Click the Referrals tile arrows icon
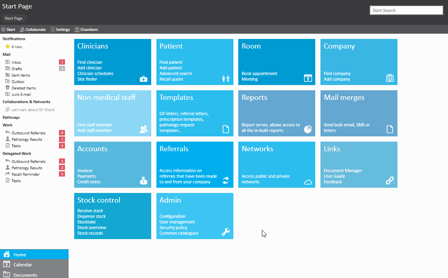This screenshot has width=448, height=278. (226, 181)
